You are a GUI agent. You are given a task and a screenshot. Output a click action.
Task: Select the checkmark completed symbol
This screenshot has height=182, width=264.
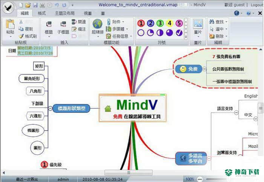pos(179,33)
